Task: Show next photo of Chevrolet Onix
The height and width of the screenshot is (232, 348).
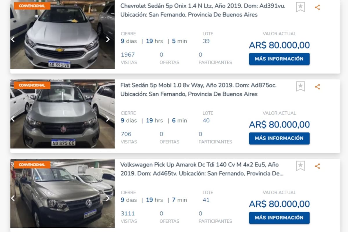Action: (108, 39)
